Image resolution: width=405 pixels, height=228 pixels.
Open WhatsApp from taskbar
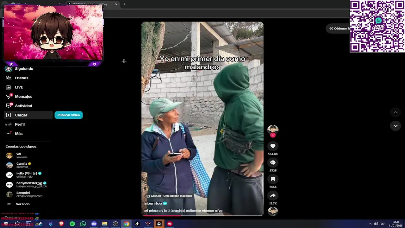[83, 224]
